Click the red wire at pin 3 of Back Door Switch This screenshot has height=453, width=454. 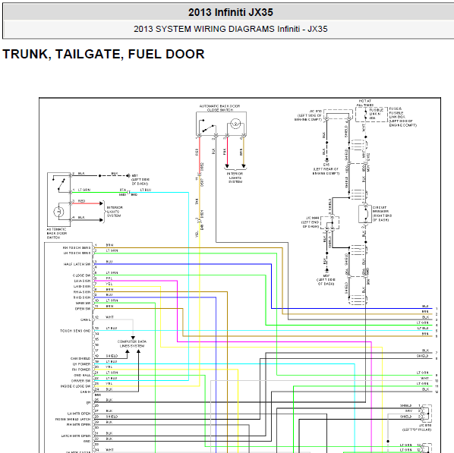pos(86,203)
